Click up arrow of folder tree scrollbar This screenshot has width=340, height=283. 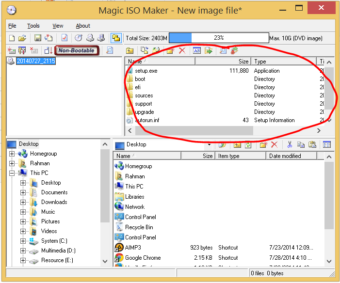coord(105,144)
